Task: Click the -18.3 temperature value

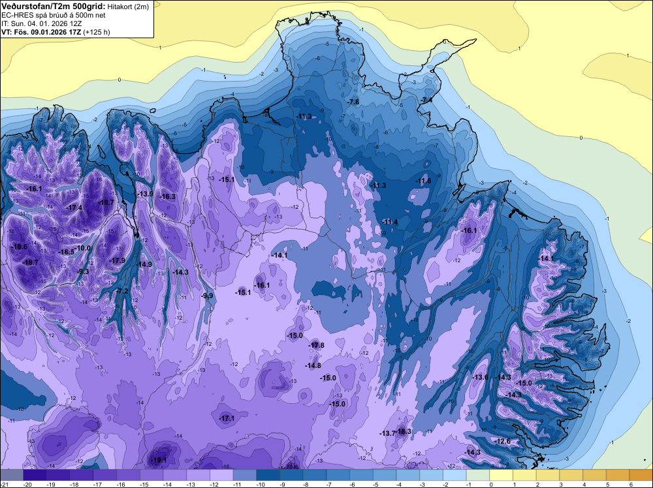Action: coord(403,431)
